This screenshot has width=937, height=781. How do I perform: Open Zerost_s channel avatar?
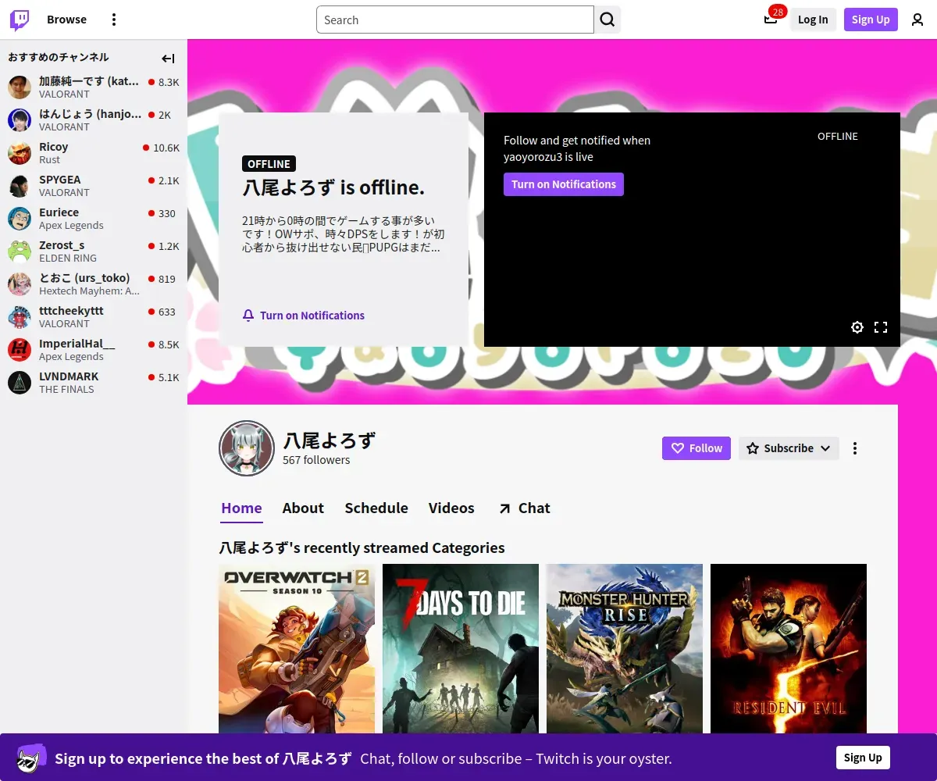pos(20,251)
